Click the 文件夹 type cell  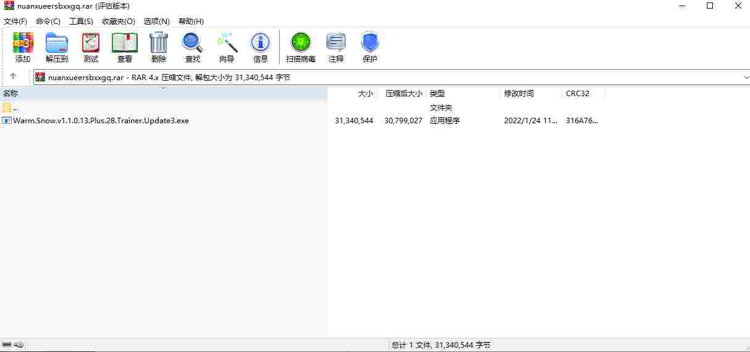click(x=441, y=108)
